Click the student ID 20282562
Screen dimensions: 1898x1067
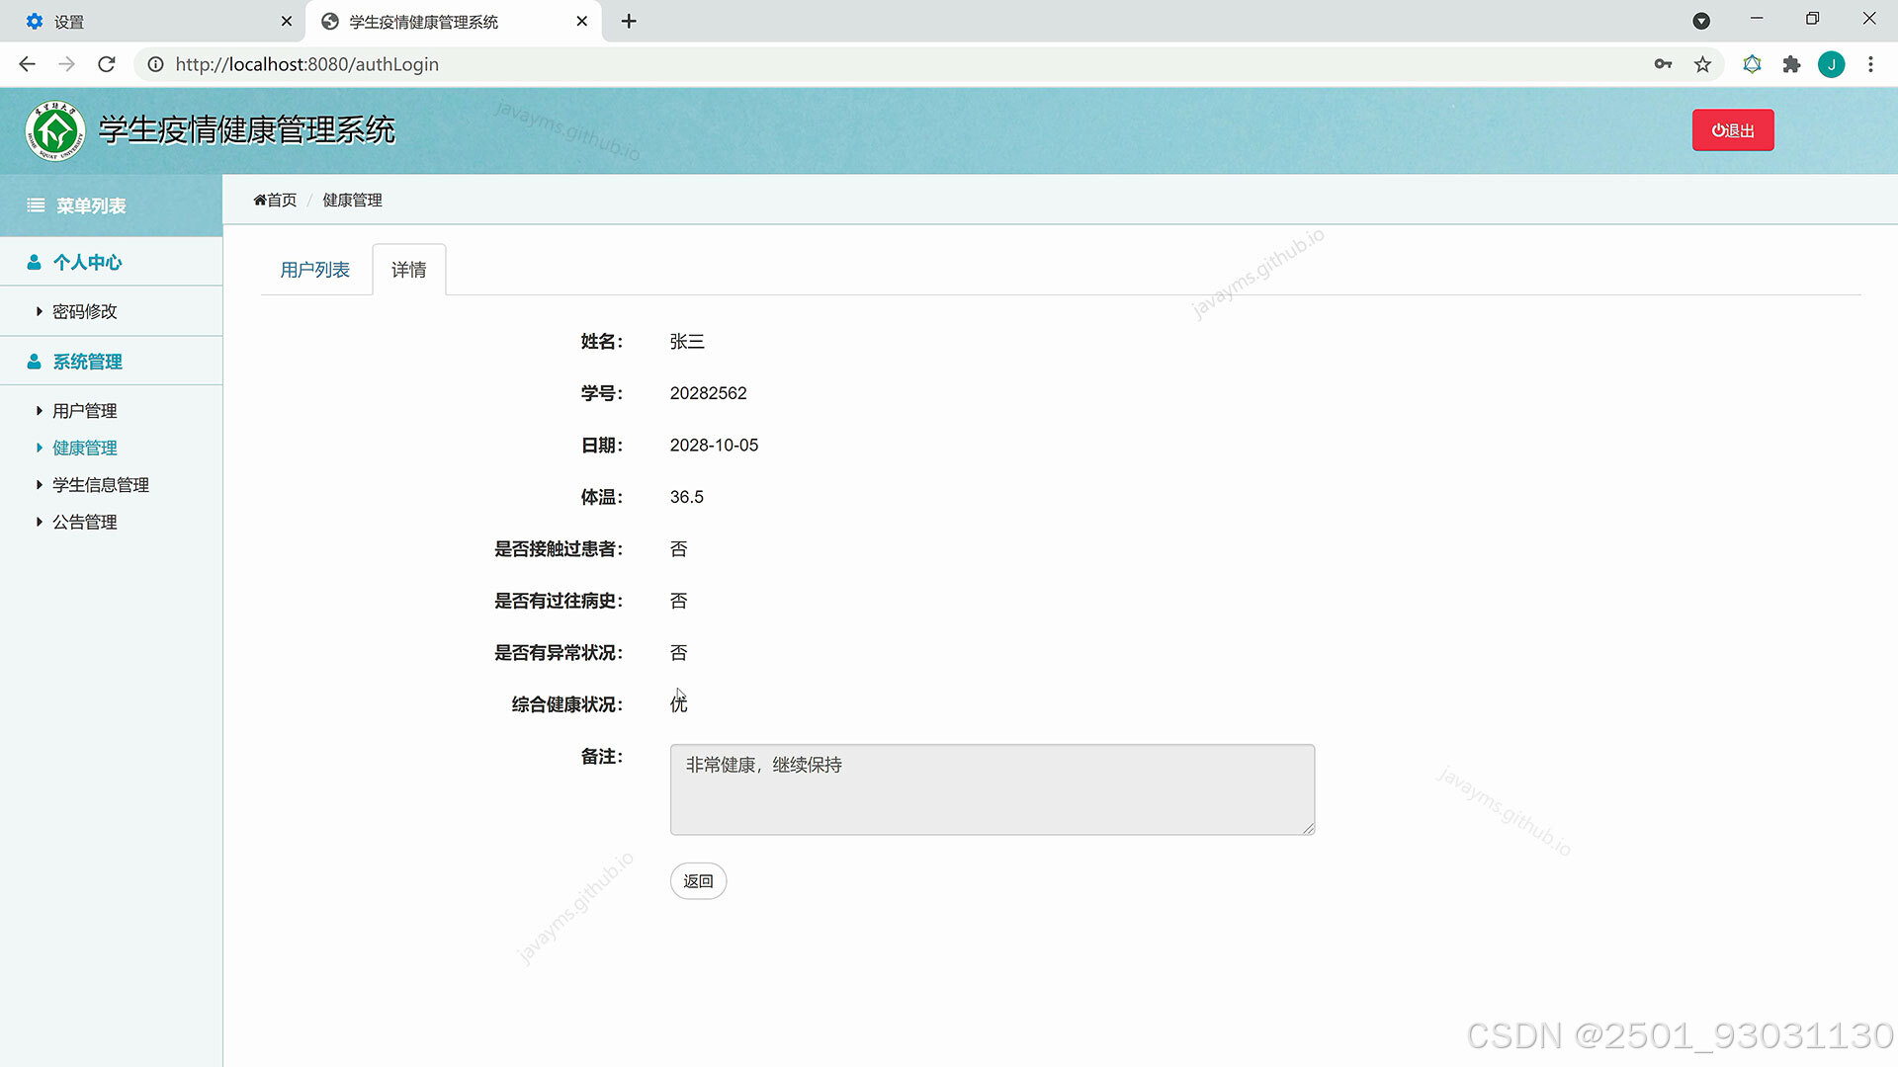pos(708,393)
